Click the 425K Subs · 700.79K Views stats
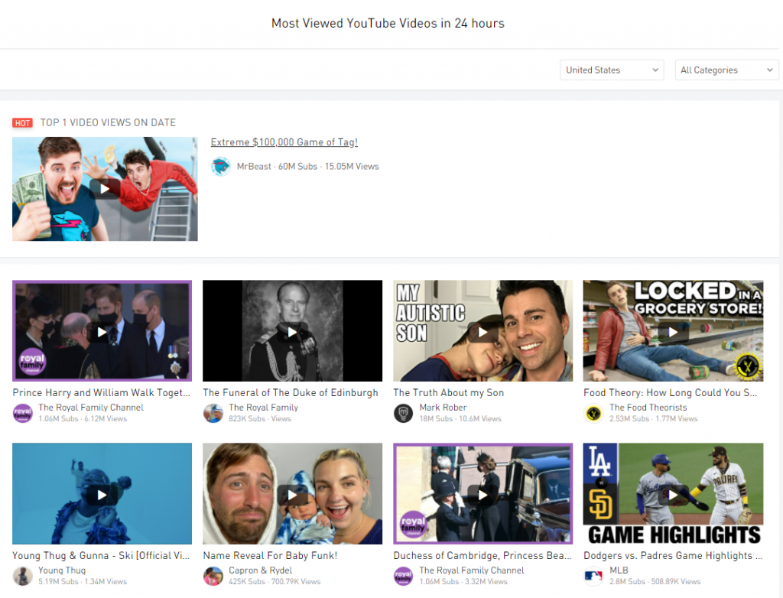The height and width of the screenshot is (598, 783). click(275, 582)
